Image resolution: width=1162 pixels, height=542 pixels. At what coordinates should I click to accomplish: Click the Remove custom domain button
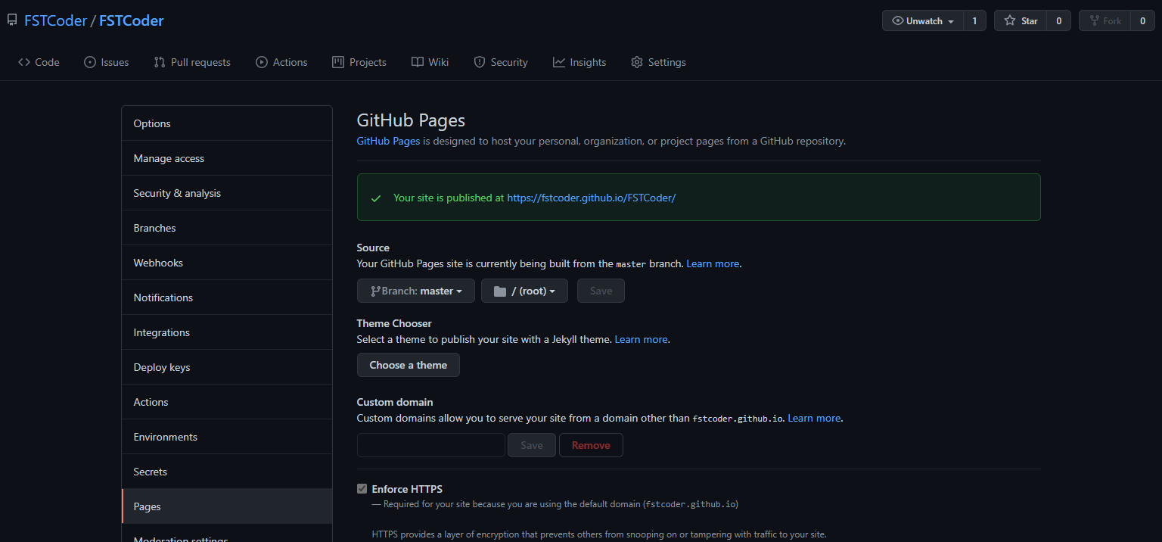pyautogui.click(x=591, y=445)
